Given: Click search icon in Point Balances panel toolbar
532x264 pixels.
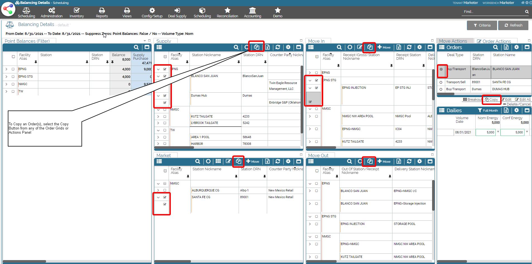Looking at the screenshot, I should (136, 47).
